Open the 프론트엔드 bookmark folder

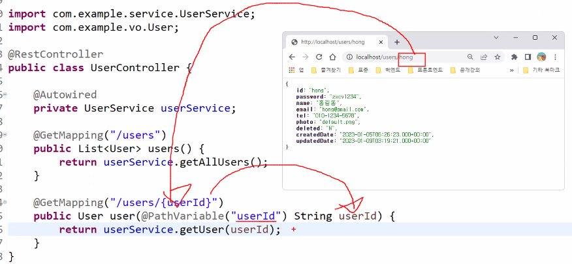[425, 70]
